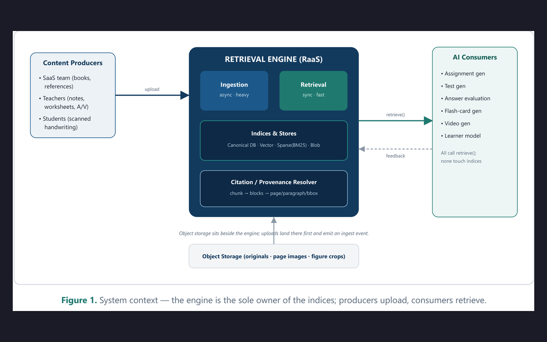This screenshot has height=342, width=547.
Task: Click the sync · fast subtitle
Action: pos(314,95)
